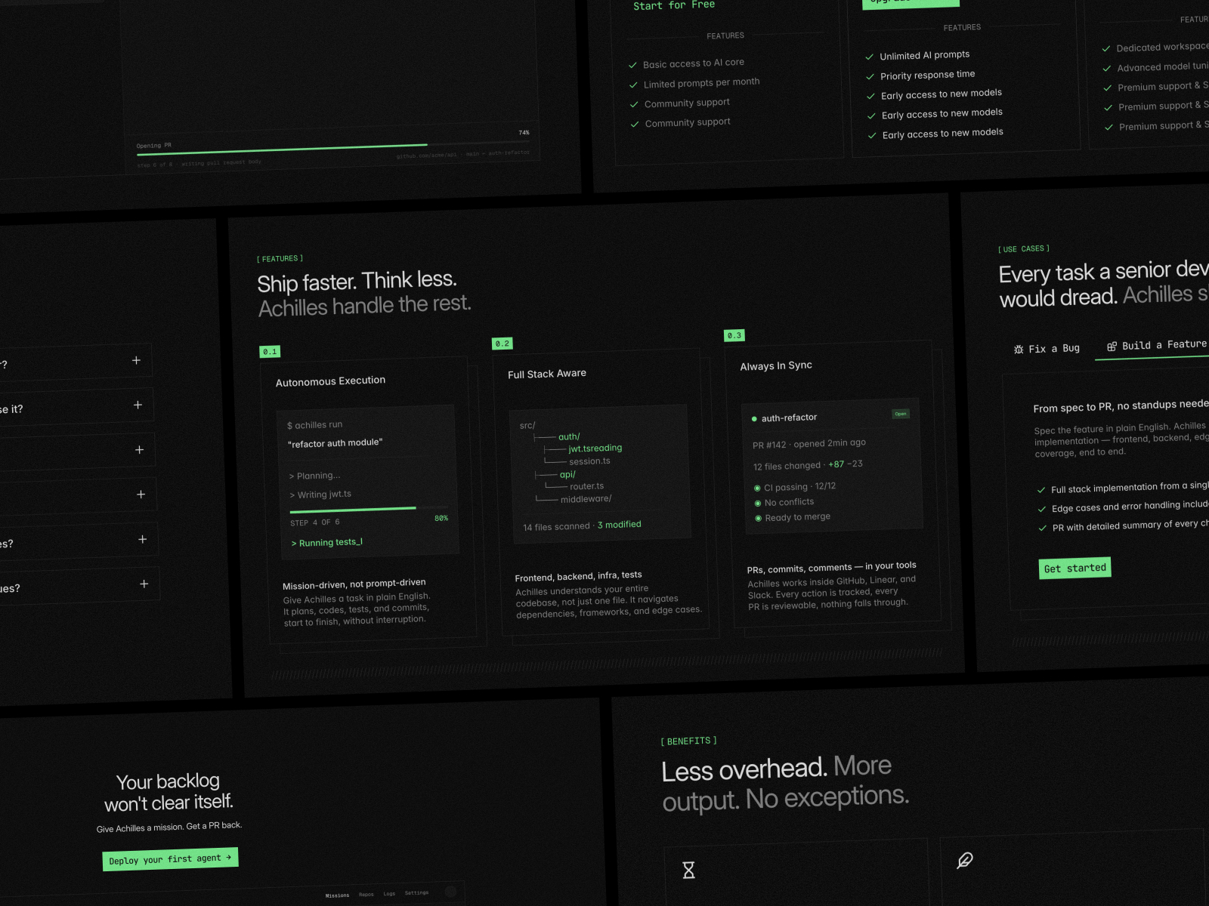Click the checkmark beside Unlimited AI prompts

click(x=870, y=57)
